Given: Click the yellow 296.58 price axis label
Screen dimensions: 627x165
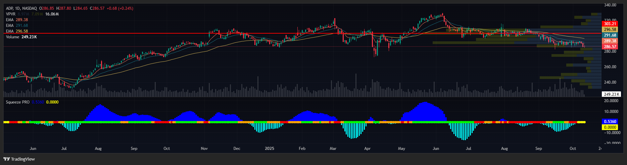Looking at the screenshot, I should [x=610, y=30].
